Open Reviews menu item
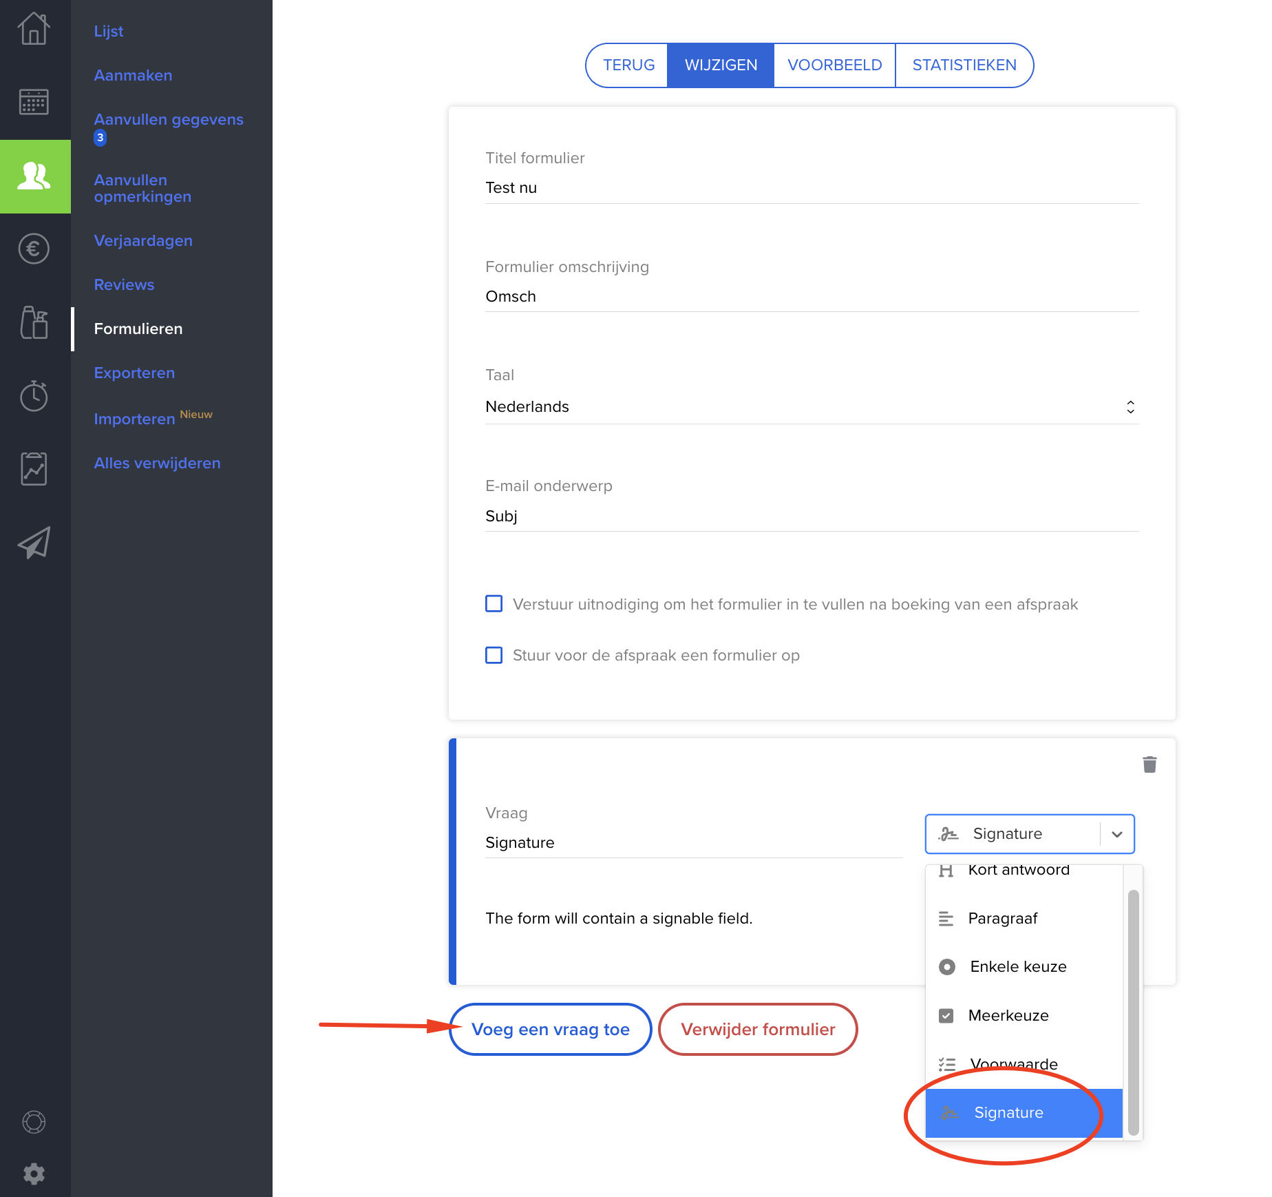1272x1197 pixels. click(x=124, y=284)
